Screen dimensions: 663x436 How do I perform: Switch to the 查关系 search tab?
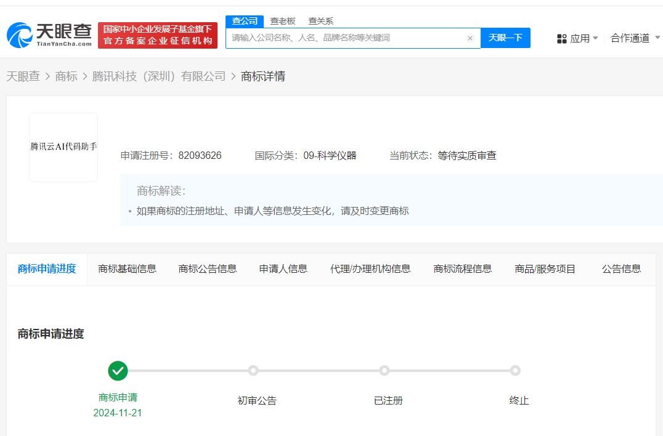(x=320, y=21)
